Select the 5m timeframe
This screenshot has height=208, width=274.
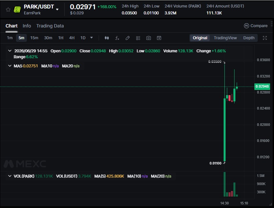(x=22, y=38)
